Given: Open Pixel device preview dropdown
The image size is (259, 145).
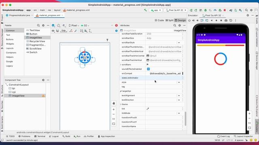Looking at the screenshot, I should pos(74,25).
